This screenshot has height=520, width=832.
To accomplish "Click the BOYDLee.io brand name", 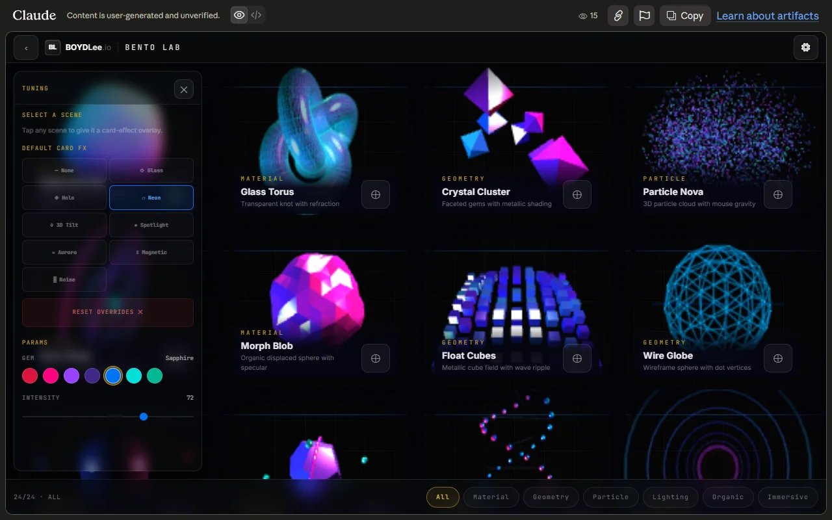I will pyautogui.click(x=88, y=47).
